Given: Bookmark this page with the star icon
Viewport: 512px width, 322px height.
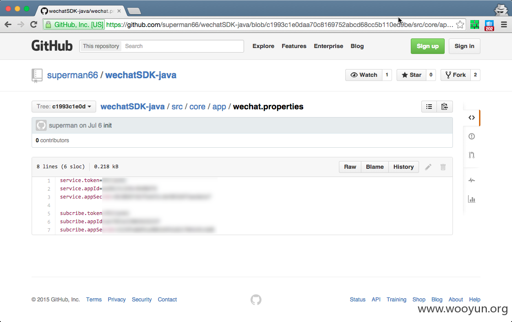Looking at the screenshot, I should (460, 24).
